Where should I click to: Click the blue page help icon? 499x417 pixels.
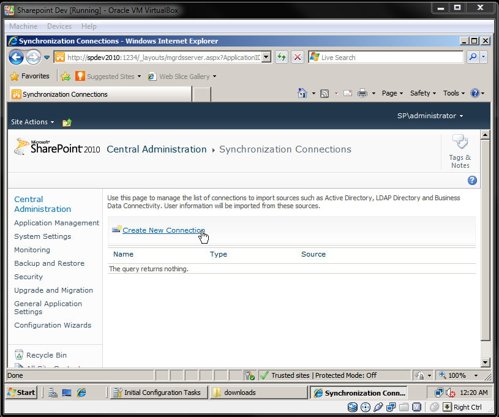point(472,181)
